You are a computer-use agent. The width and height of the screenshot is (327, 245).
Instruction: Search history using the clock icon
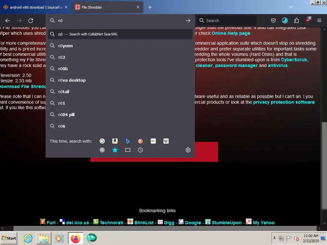[141, 150]
